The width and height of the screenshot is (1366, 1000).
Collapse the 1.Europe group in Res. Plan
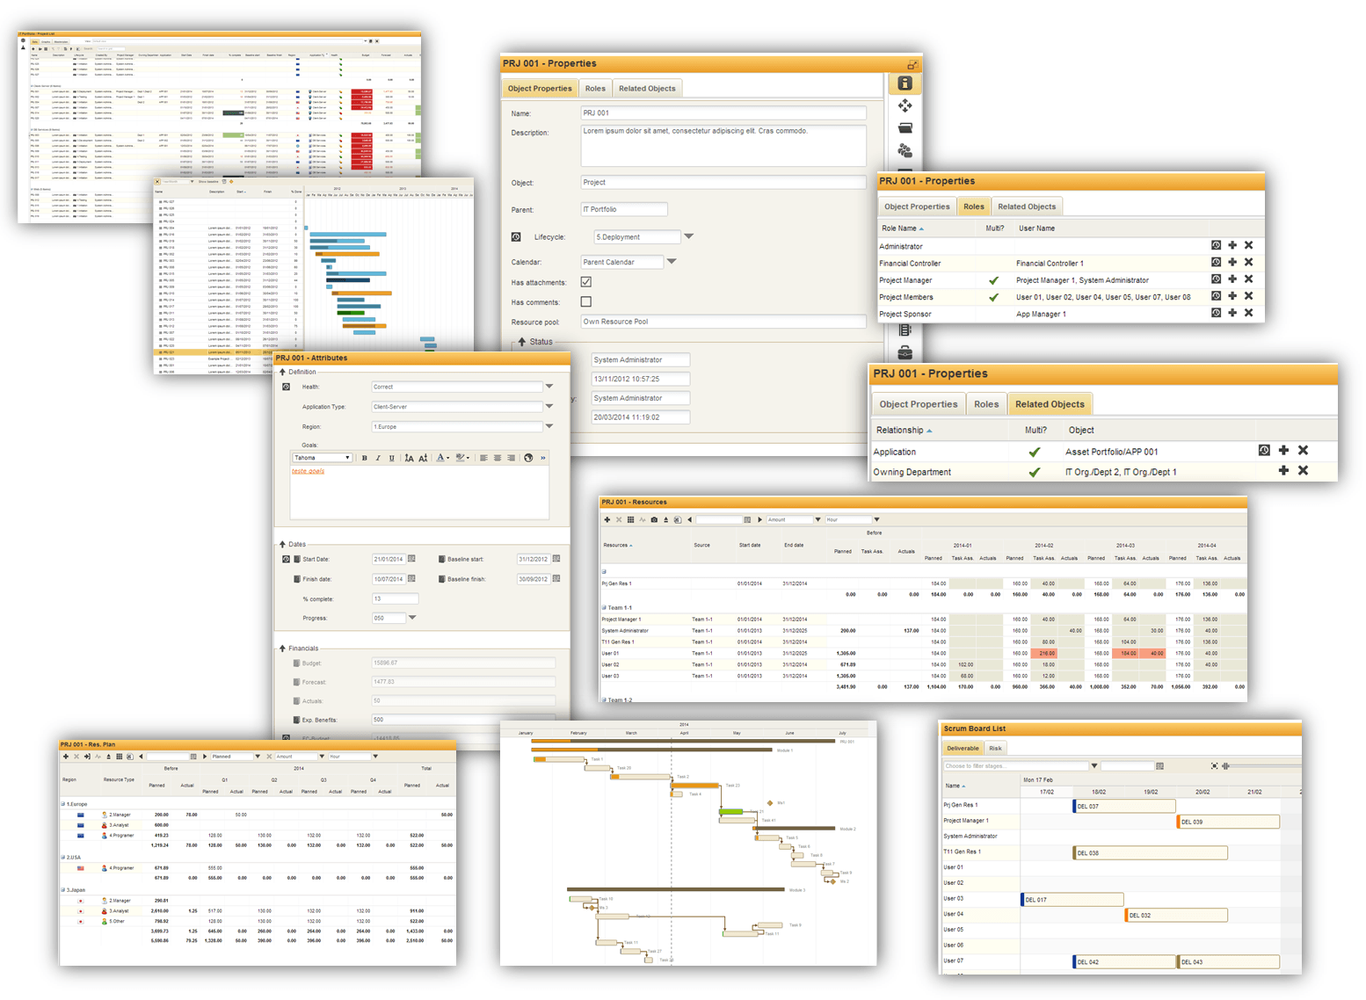tap(62, 804)
